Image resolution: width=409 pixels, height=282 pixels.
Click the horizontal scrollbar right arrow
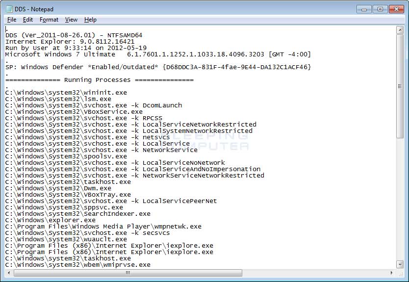point(391,273)
